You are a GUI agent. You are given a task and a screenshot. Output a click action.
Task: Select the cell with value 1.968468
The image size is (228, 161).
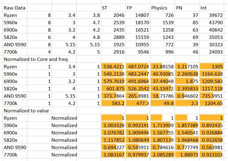click(x=187, y=140)
